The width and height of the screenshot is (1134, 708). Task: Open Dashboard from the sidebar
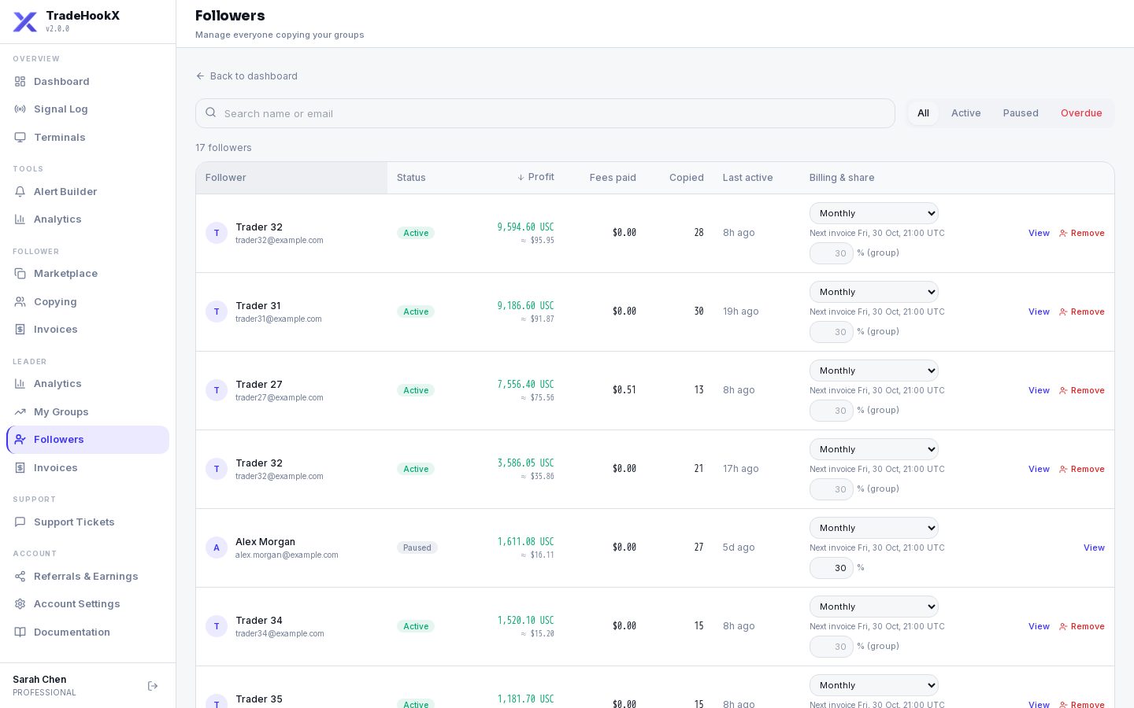click(x=87, y=81)
